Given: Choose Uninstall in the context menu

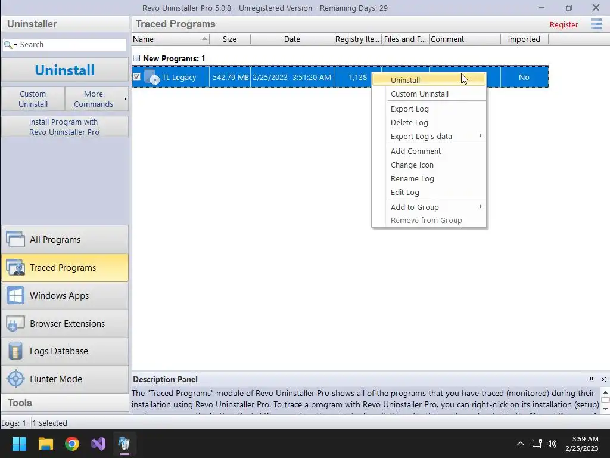Looking at the screenshot, I should (x=429, y=80).
